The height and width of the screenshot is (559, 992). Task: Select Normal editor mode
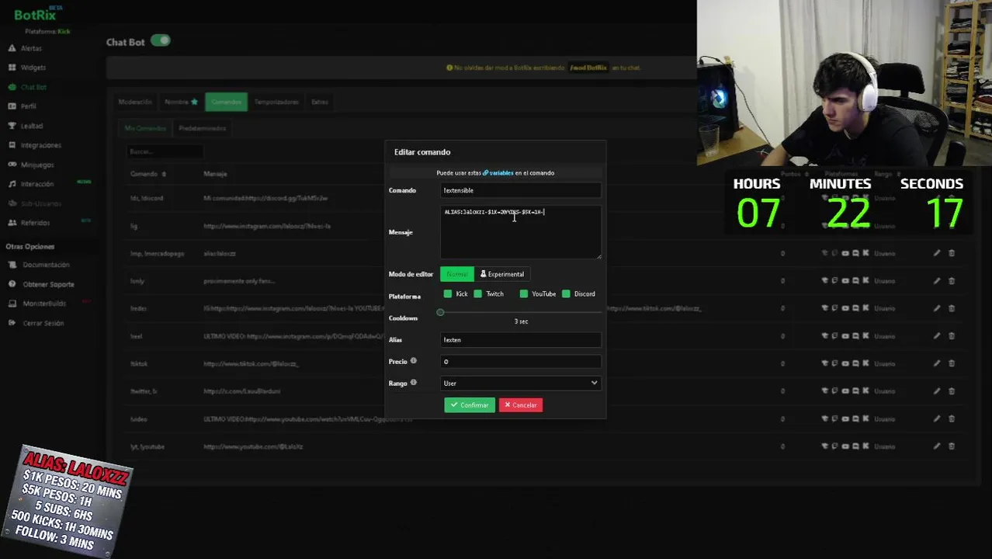457,274
